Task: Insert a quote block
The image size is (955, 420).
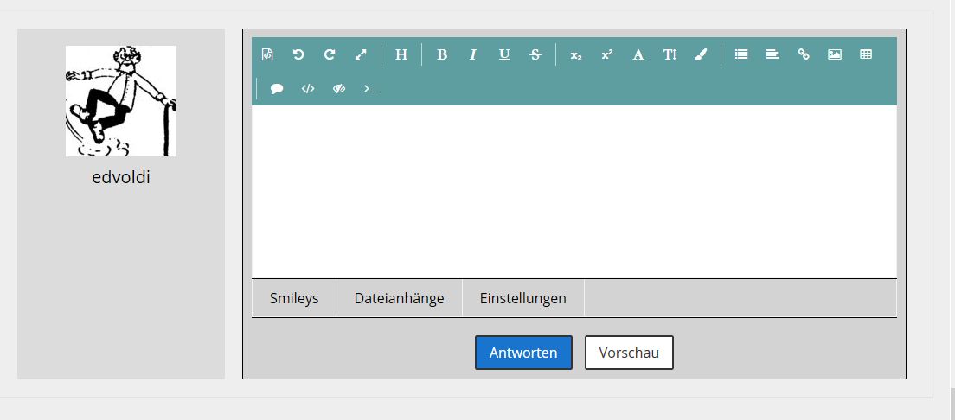Action: (277, 88)
